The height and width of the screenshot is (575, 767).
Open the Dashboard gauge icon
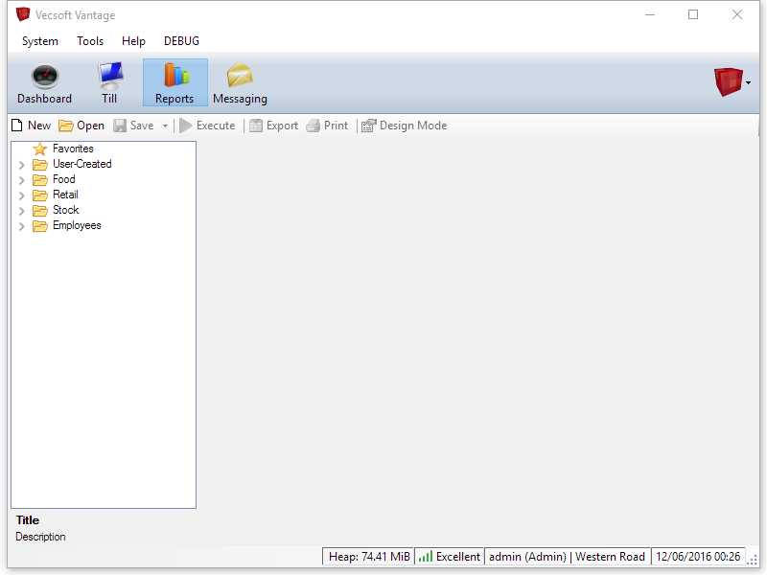pos(44,77)
